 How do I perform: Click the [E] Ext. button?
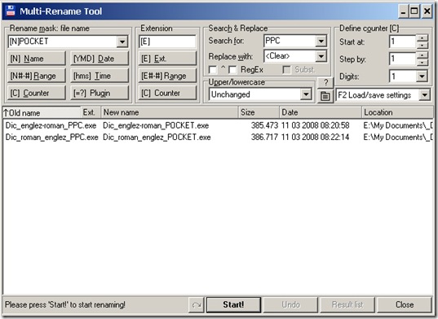tap(167, 59)
